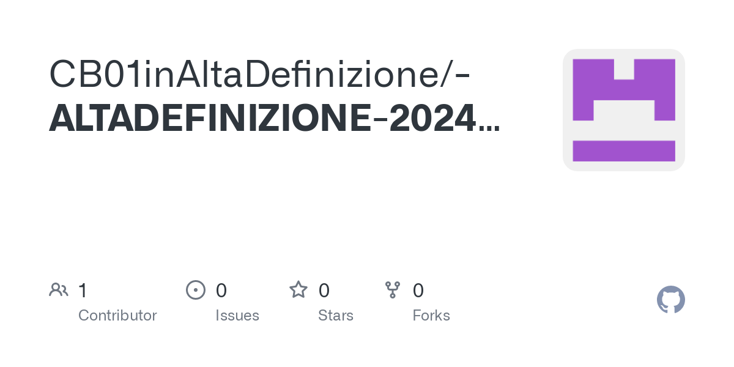The height and width of the screenshot is (367, 734).
Task: Open the ALTADEFINIZIONE-2024 repository name
Action: [262, 118]
